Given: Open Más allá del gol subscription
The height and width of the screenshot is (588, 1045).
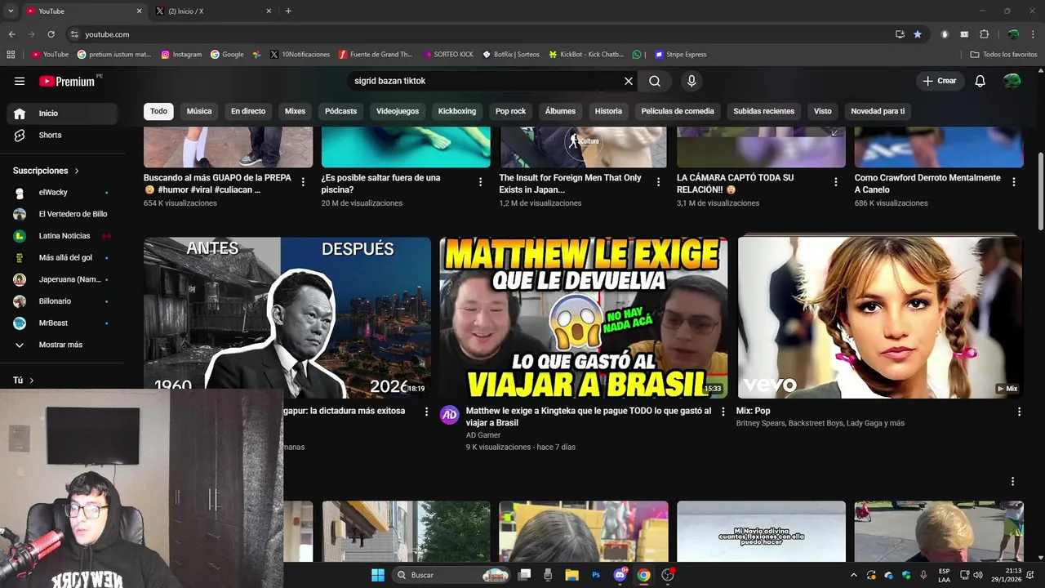Looking at the screenshot, I should (x=62, y=258).
